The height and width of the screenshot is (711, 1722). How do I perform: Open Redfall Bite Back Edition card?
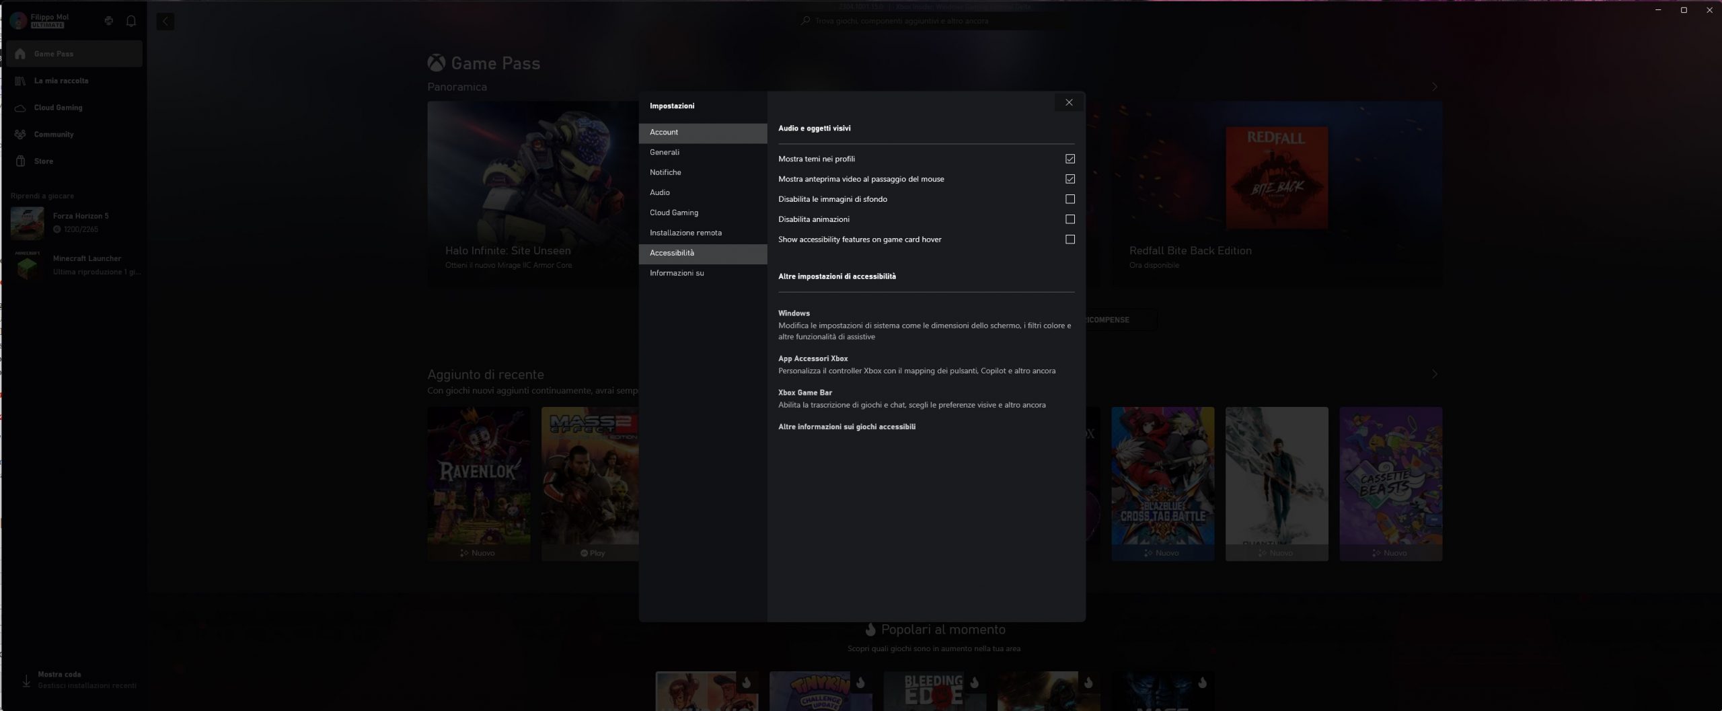(1276, 195)
